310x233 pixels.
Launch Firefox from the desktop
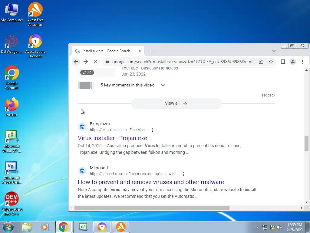12,106
